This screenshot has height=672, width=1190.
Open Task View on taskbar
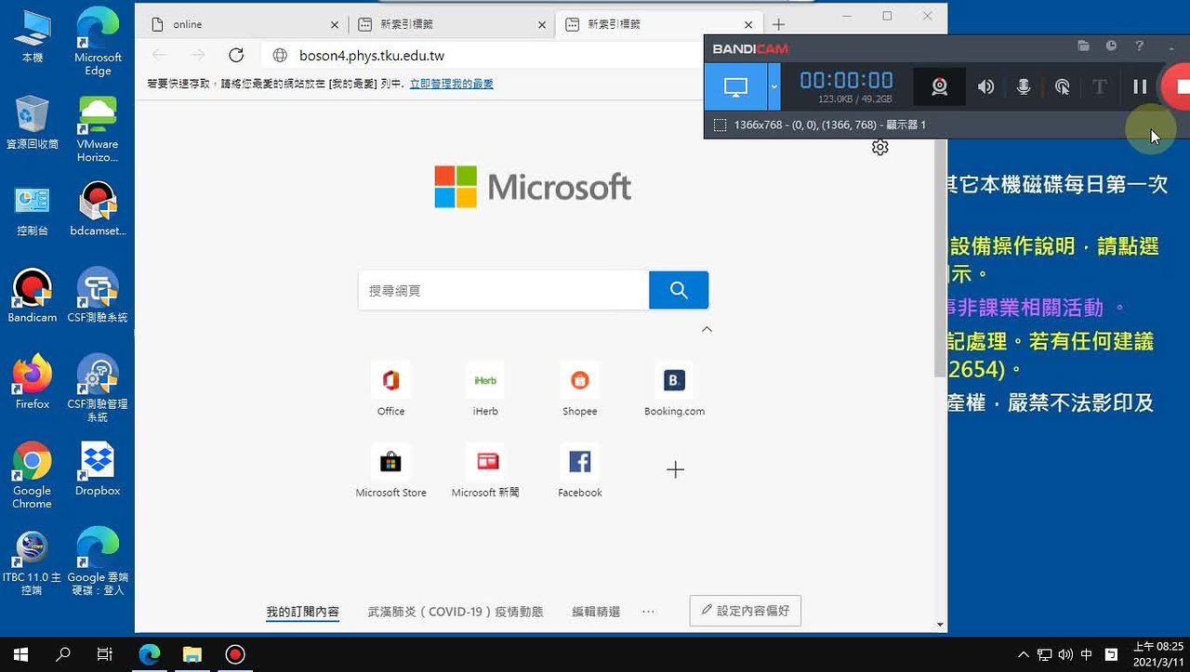pyautogui.click(x=105, y=654)
